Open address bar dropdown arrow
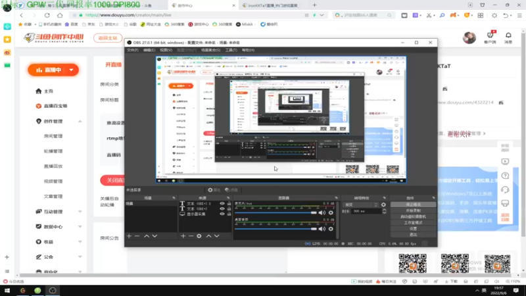The width and height of the screenshot is (526, 296). [322, 15]
